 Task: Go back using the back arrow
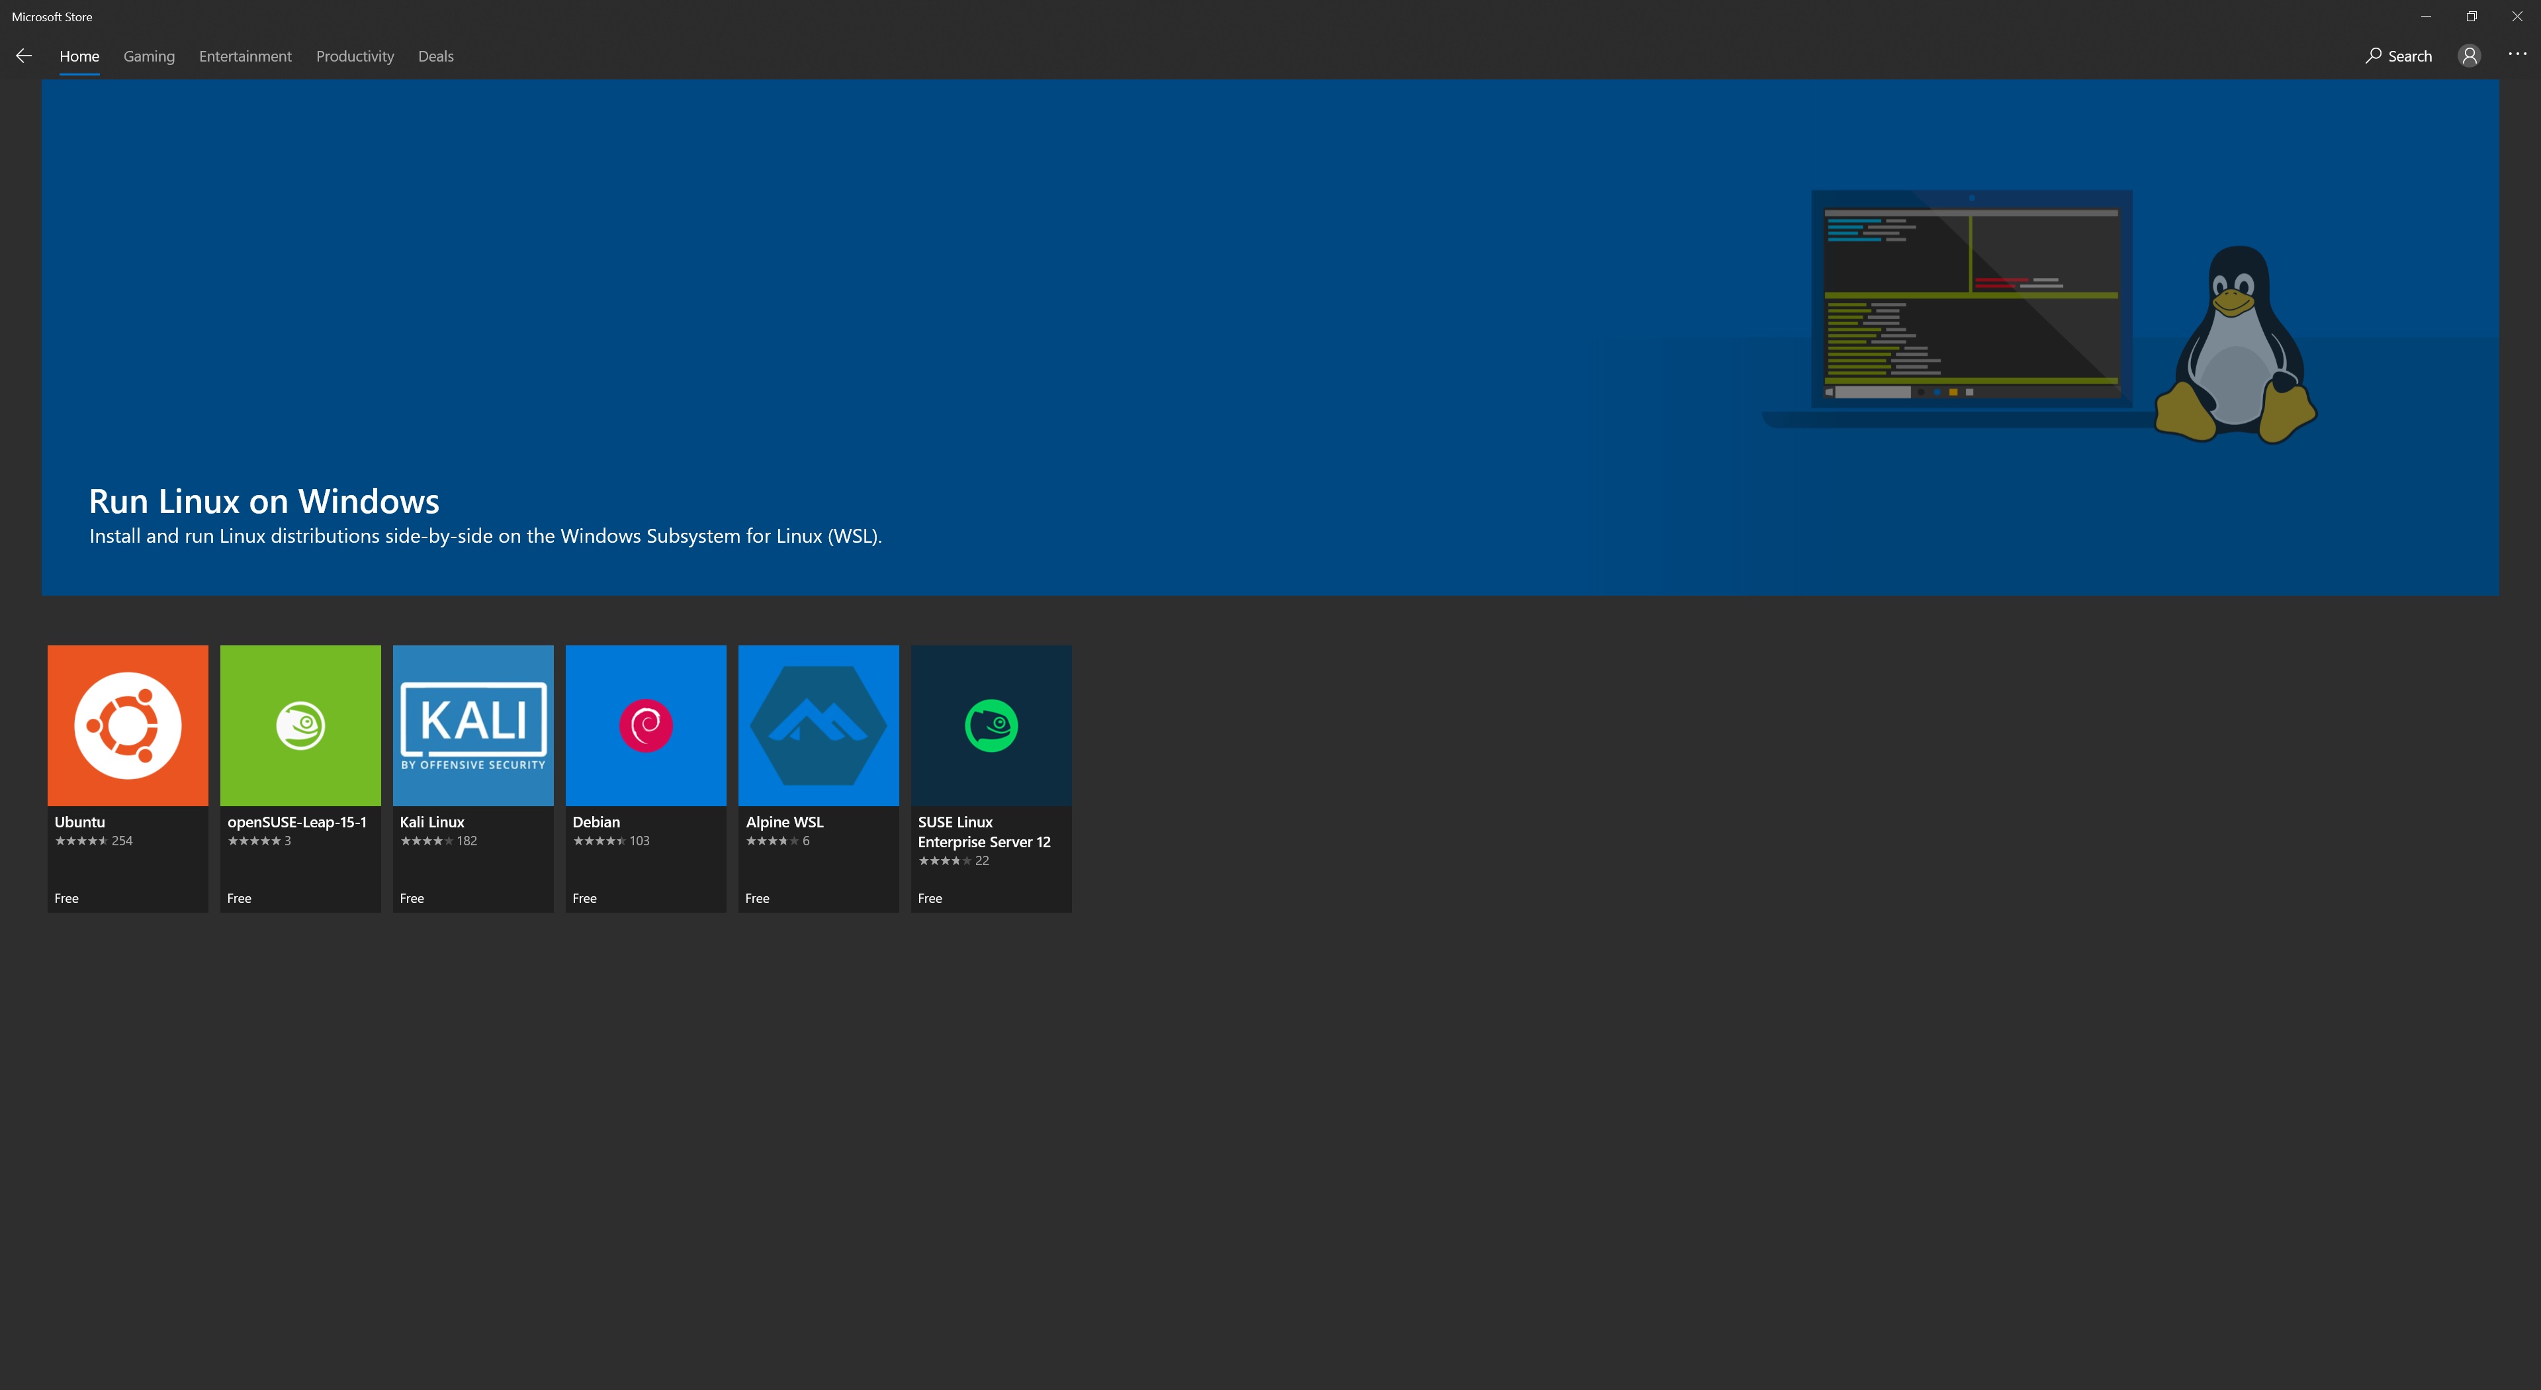pos(24,56)
